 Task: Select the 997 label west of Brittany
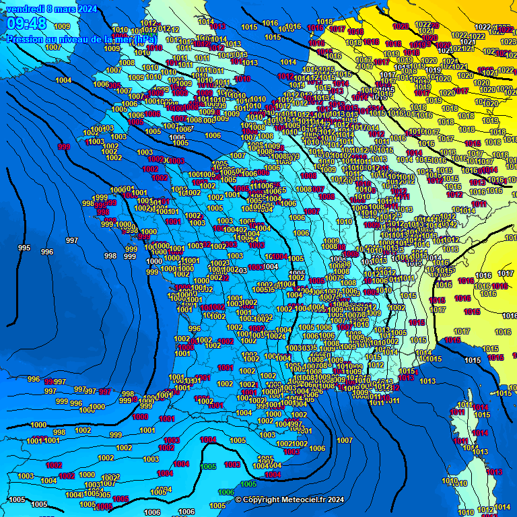[72, 240]
